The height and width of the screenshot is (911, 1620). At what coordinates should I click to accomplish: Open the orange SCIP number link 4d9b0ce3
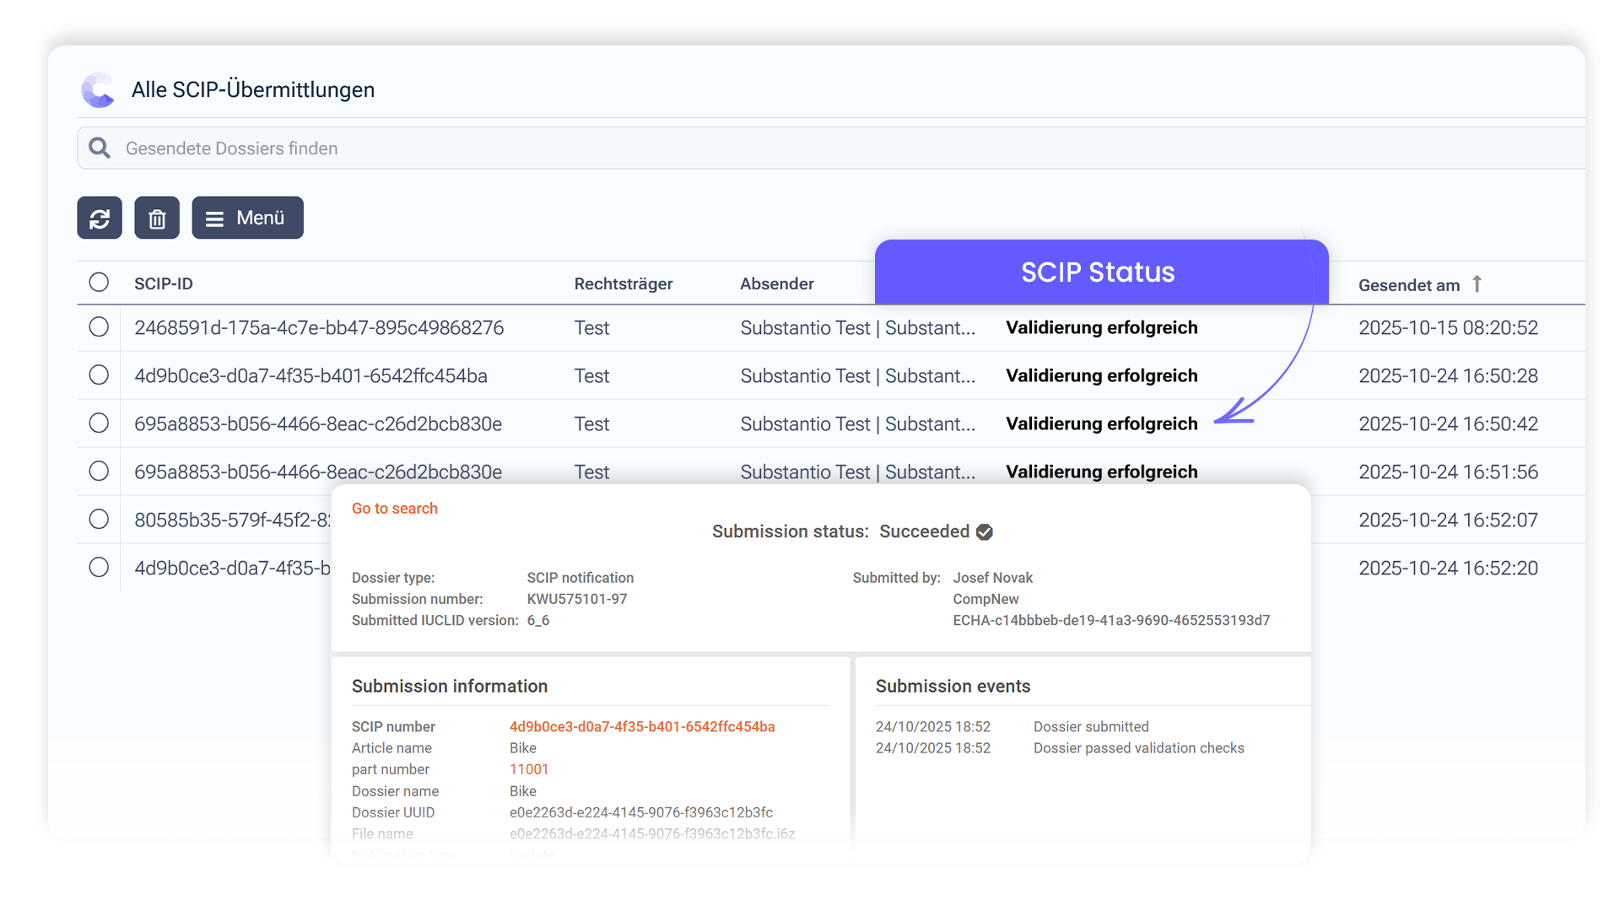point(642,726)
